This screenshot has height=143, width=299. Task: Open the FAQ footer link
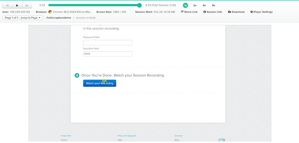[x=120, y=140]
